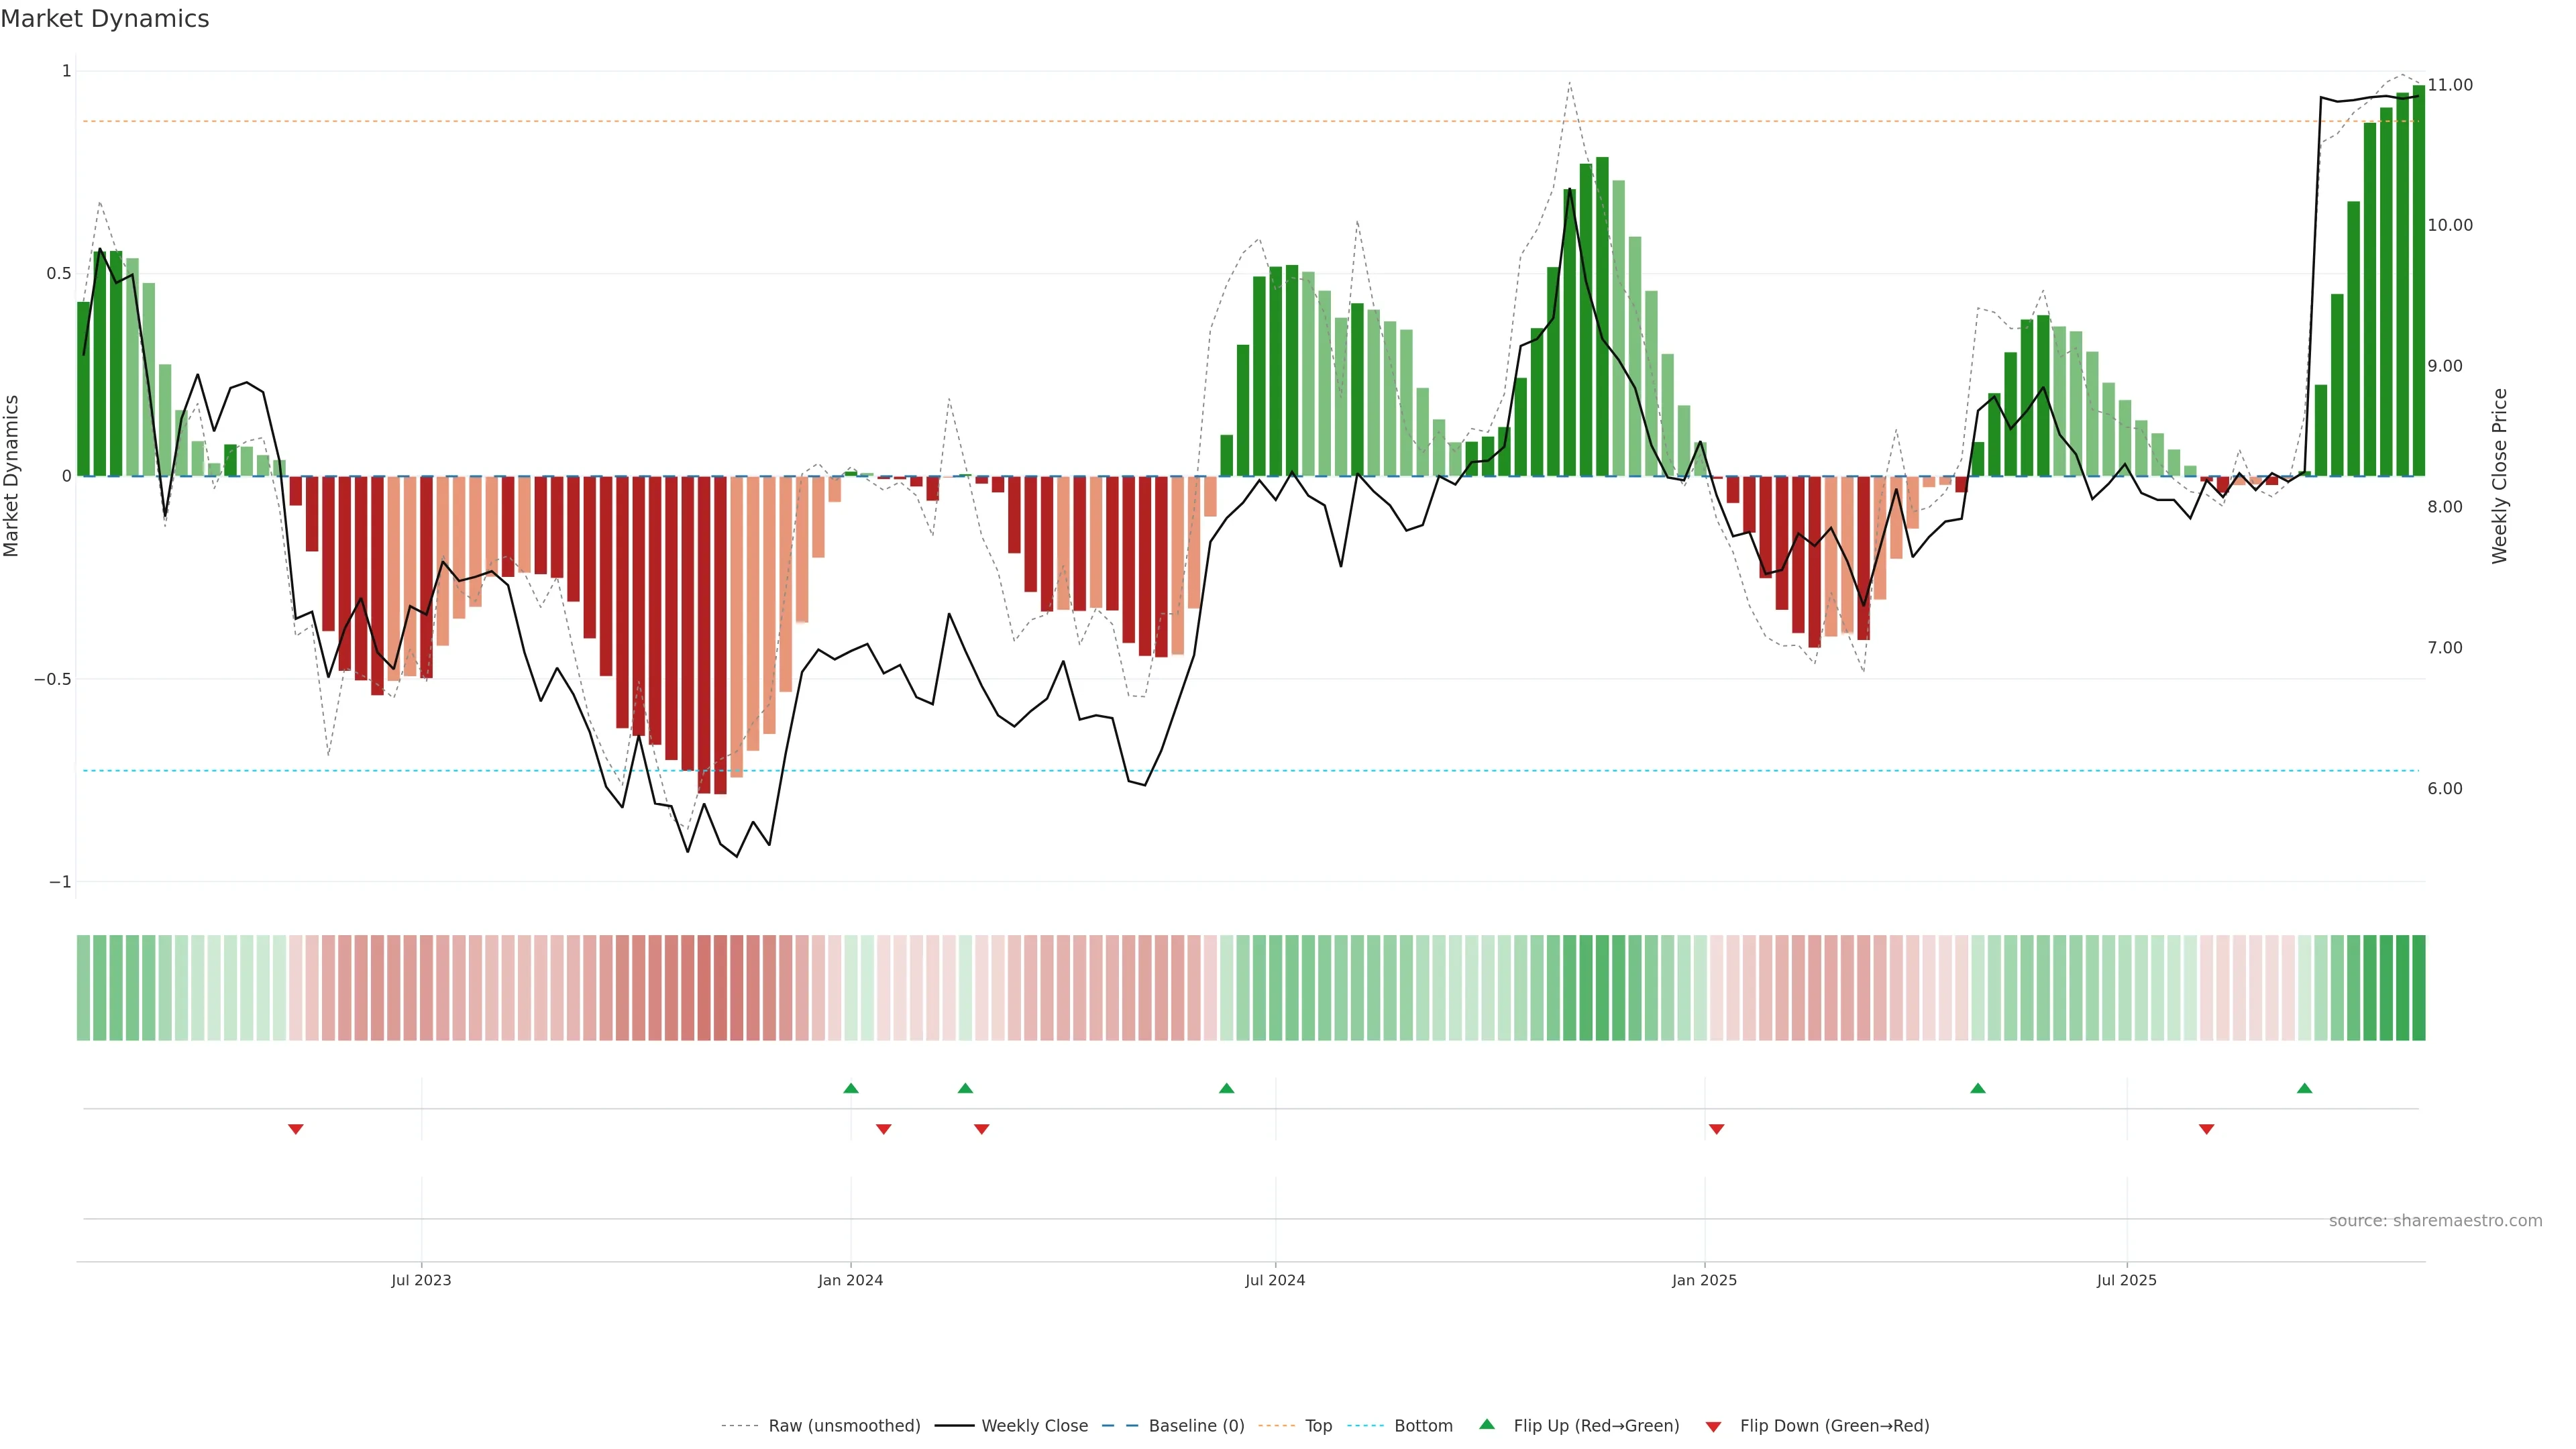Click the Market Dynamics chart title
This screenshot has width=2576, height=1449.
[105, 19]
